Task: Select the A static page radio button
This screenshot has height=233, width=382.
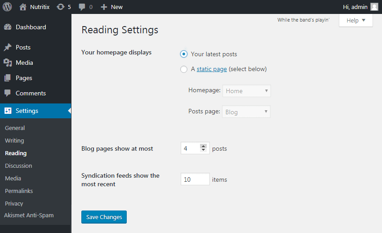Action: pyautogui.click(x=184, y=69)
